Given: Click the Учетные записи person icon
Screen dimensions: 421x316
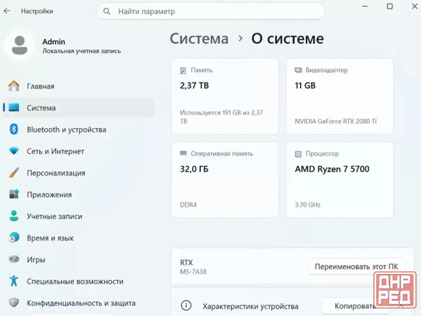Looking at the screenshot, I should coord(14,216).
